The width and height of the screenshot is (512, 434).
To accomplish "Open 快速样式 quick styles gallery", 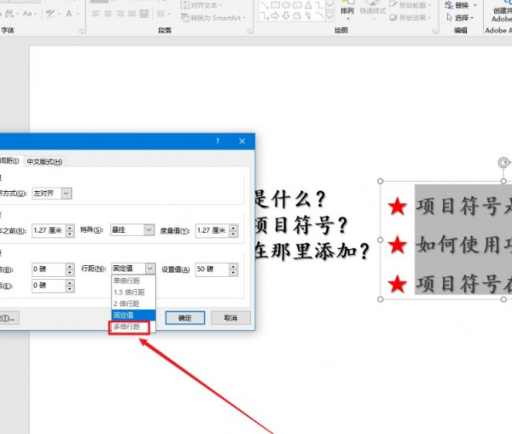I will click(x=371, y=9).
